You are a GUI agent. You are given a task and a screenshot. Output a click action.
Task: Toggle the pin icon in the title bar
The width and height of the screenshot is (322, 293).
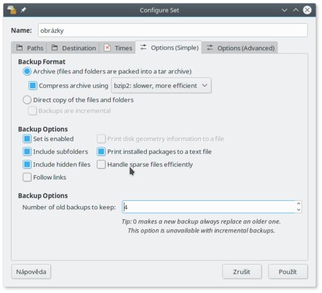point(23,10)
